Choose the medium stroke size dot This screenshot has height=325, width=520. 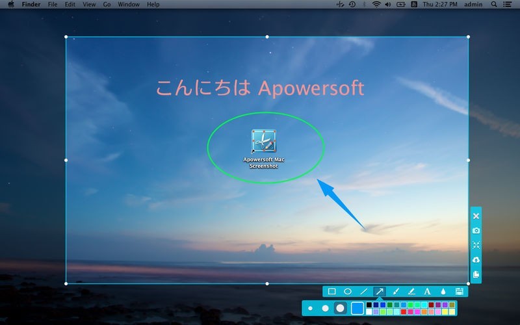coord(326,308)
